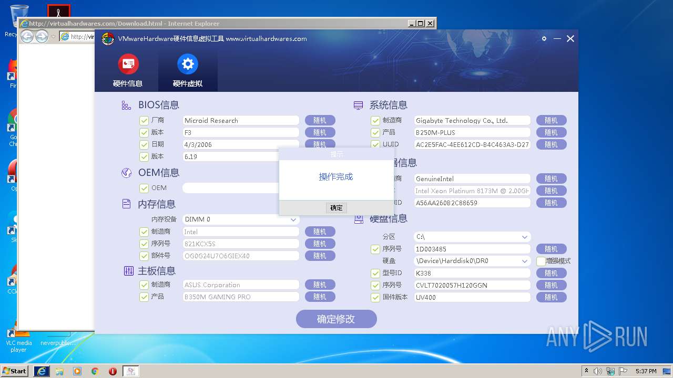Screen dimensions: 673x378
Task: Open media player taskbar icon
Action: (77, 371)
